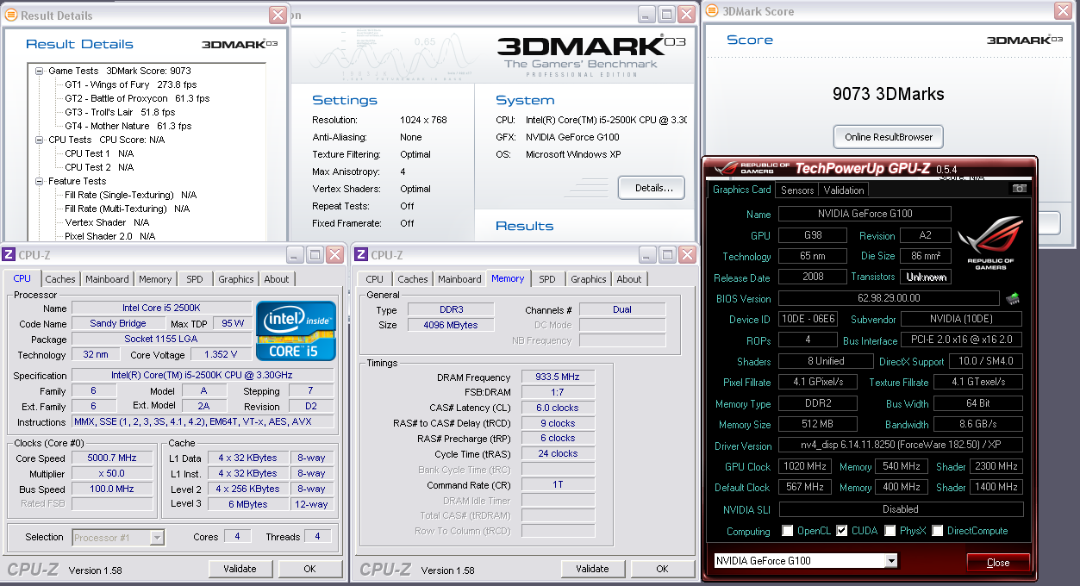Maximize the CPU-Z Memory window
This screenshot has width=1080, height=586.
tap(666, 254)
